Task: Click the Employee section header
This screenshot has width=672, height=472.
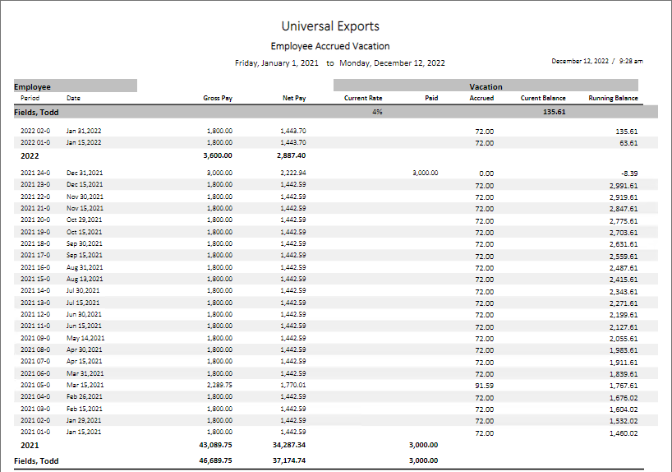Action: (33, 86)
